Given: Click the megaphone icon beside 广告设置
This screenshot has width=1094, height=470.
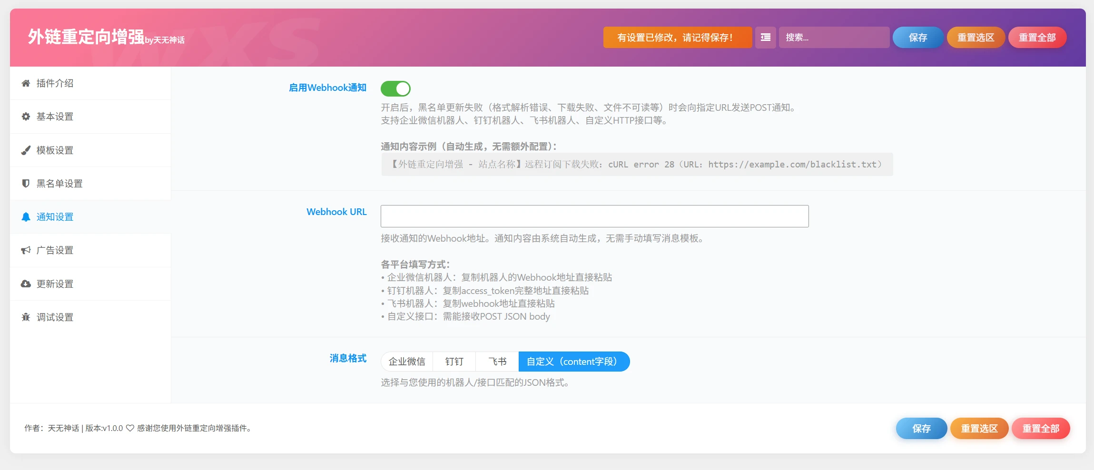Looking at the screenshot, I should tap(26, 250).
